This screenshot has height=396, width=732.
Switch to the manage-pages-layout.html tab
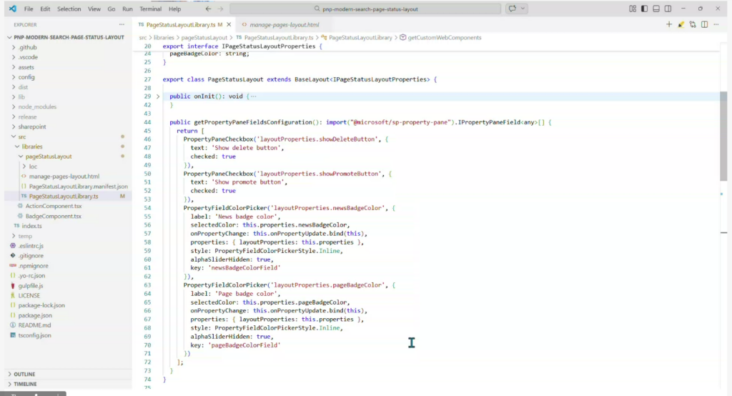click(x=284, y=24)
